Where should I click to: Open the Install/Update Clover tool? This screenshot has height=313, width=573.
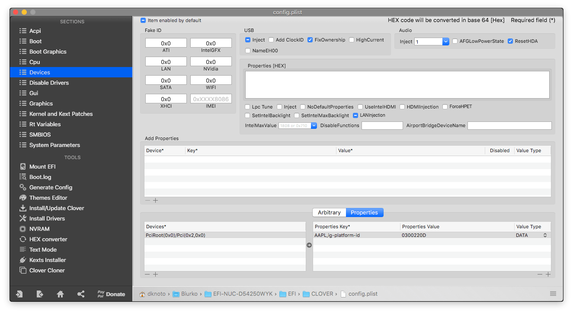[57, 208]
